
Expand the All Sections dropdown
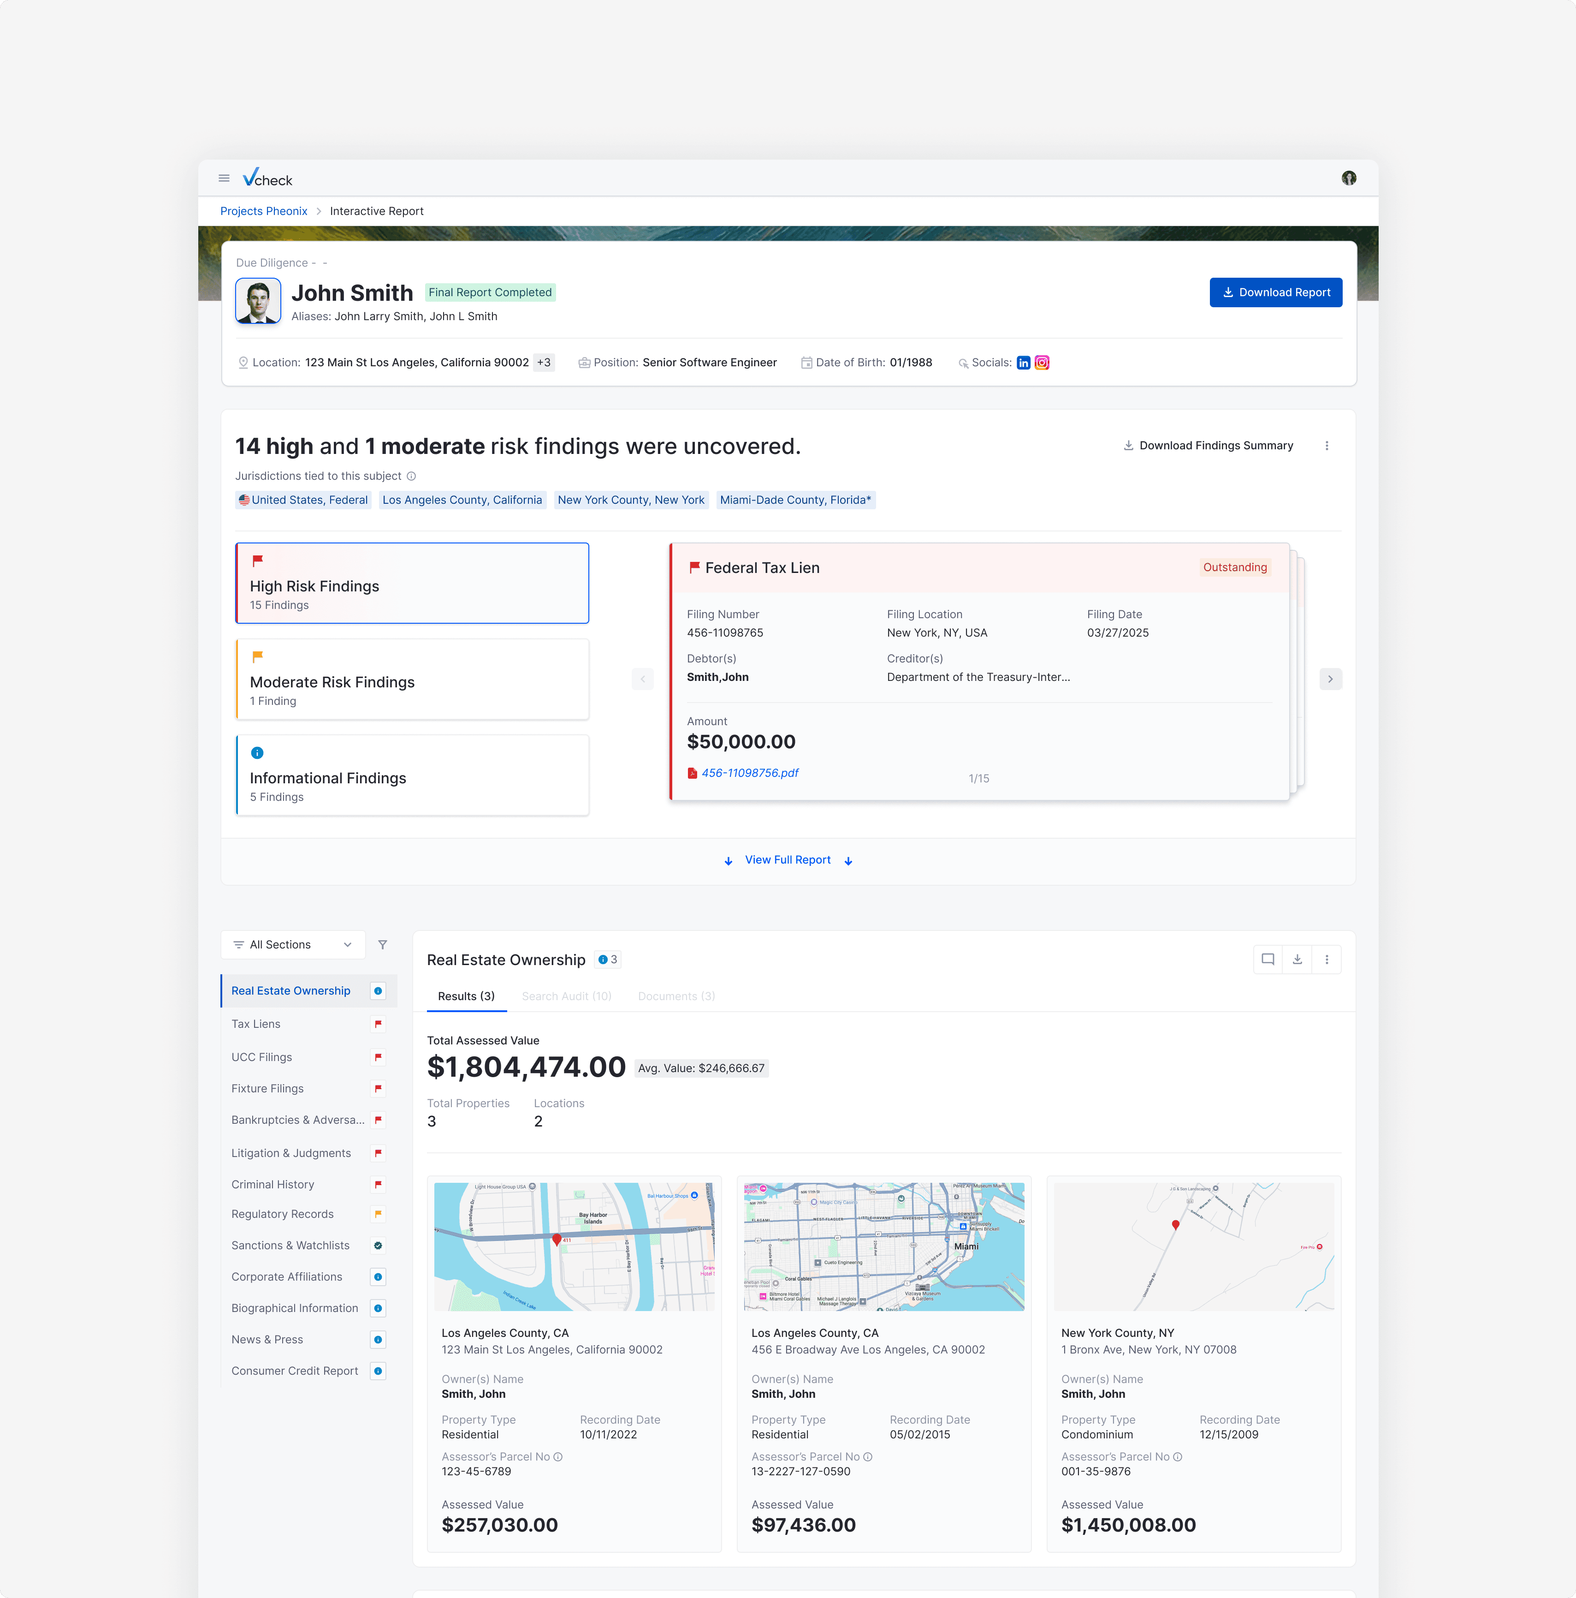[x=293, y=945]
